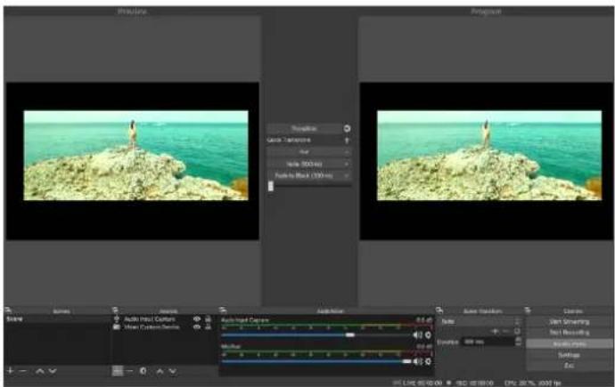Viewport: 615px width, 387px height.
Task: Remove the scene transition with minus icon
Action: point(505,332)
